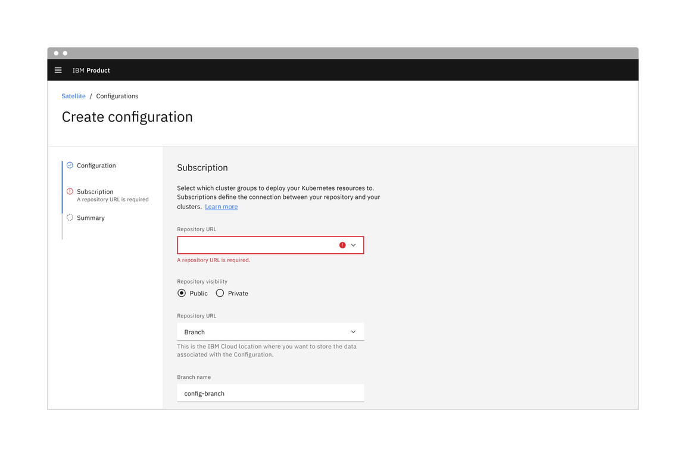The image size is (686, 457).
Task: Select the Private repository visibility option
Action: click(x=221, y=293)
